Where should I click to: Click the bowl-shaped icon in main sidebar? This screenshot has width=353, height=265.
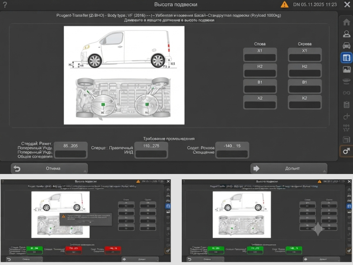[x=346, y=81]
